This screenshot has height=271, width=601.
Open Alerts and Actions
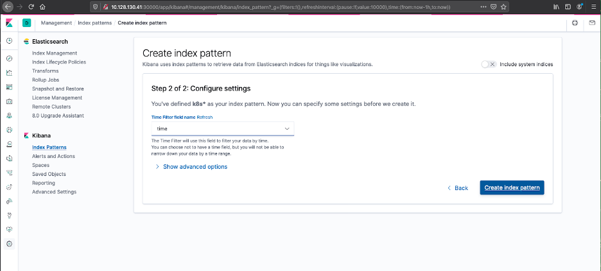coord(54,156)
